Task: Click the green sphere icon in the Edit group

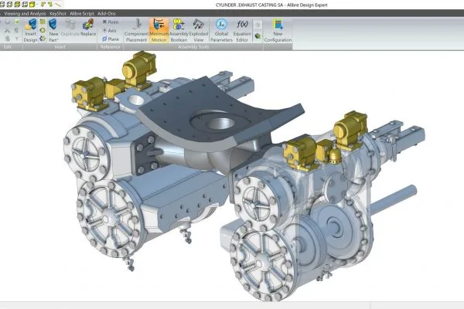Action: pos(17,22)
